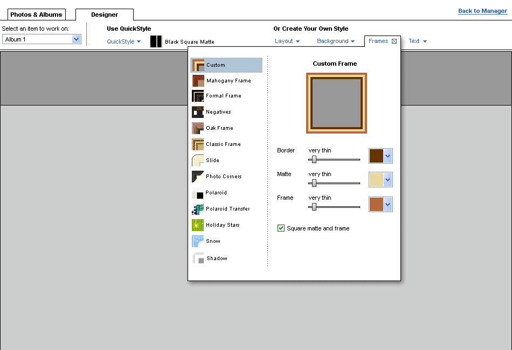Image resolution: width=512 pixels, height=350 pixels.
Task: Uncheck Square matte and frame
Action: coord(281,228)
